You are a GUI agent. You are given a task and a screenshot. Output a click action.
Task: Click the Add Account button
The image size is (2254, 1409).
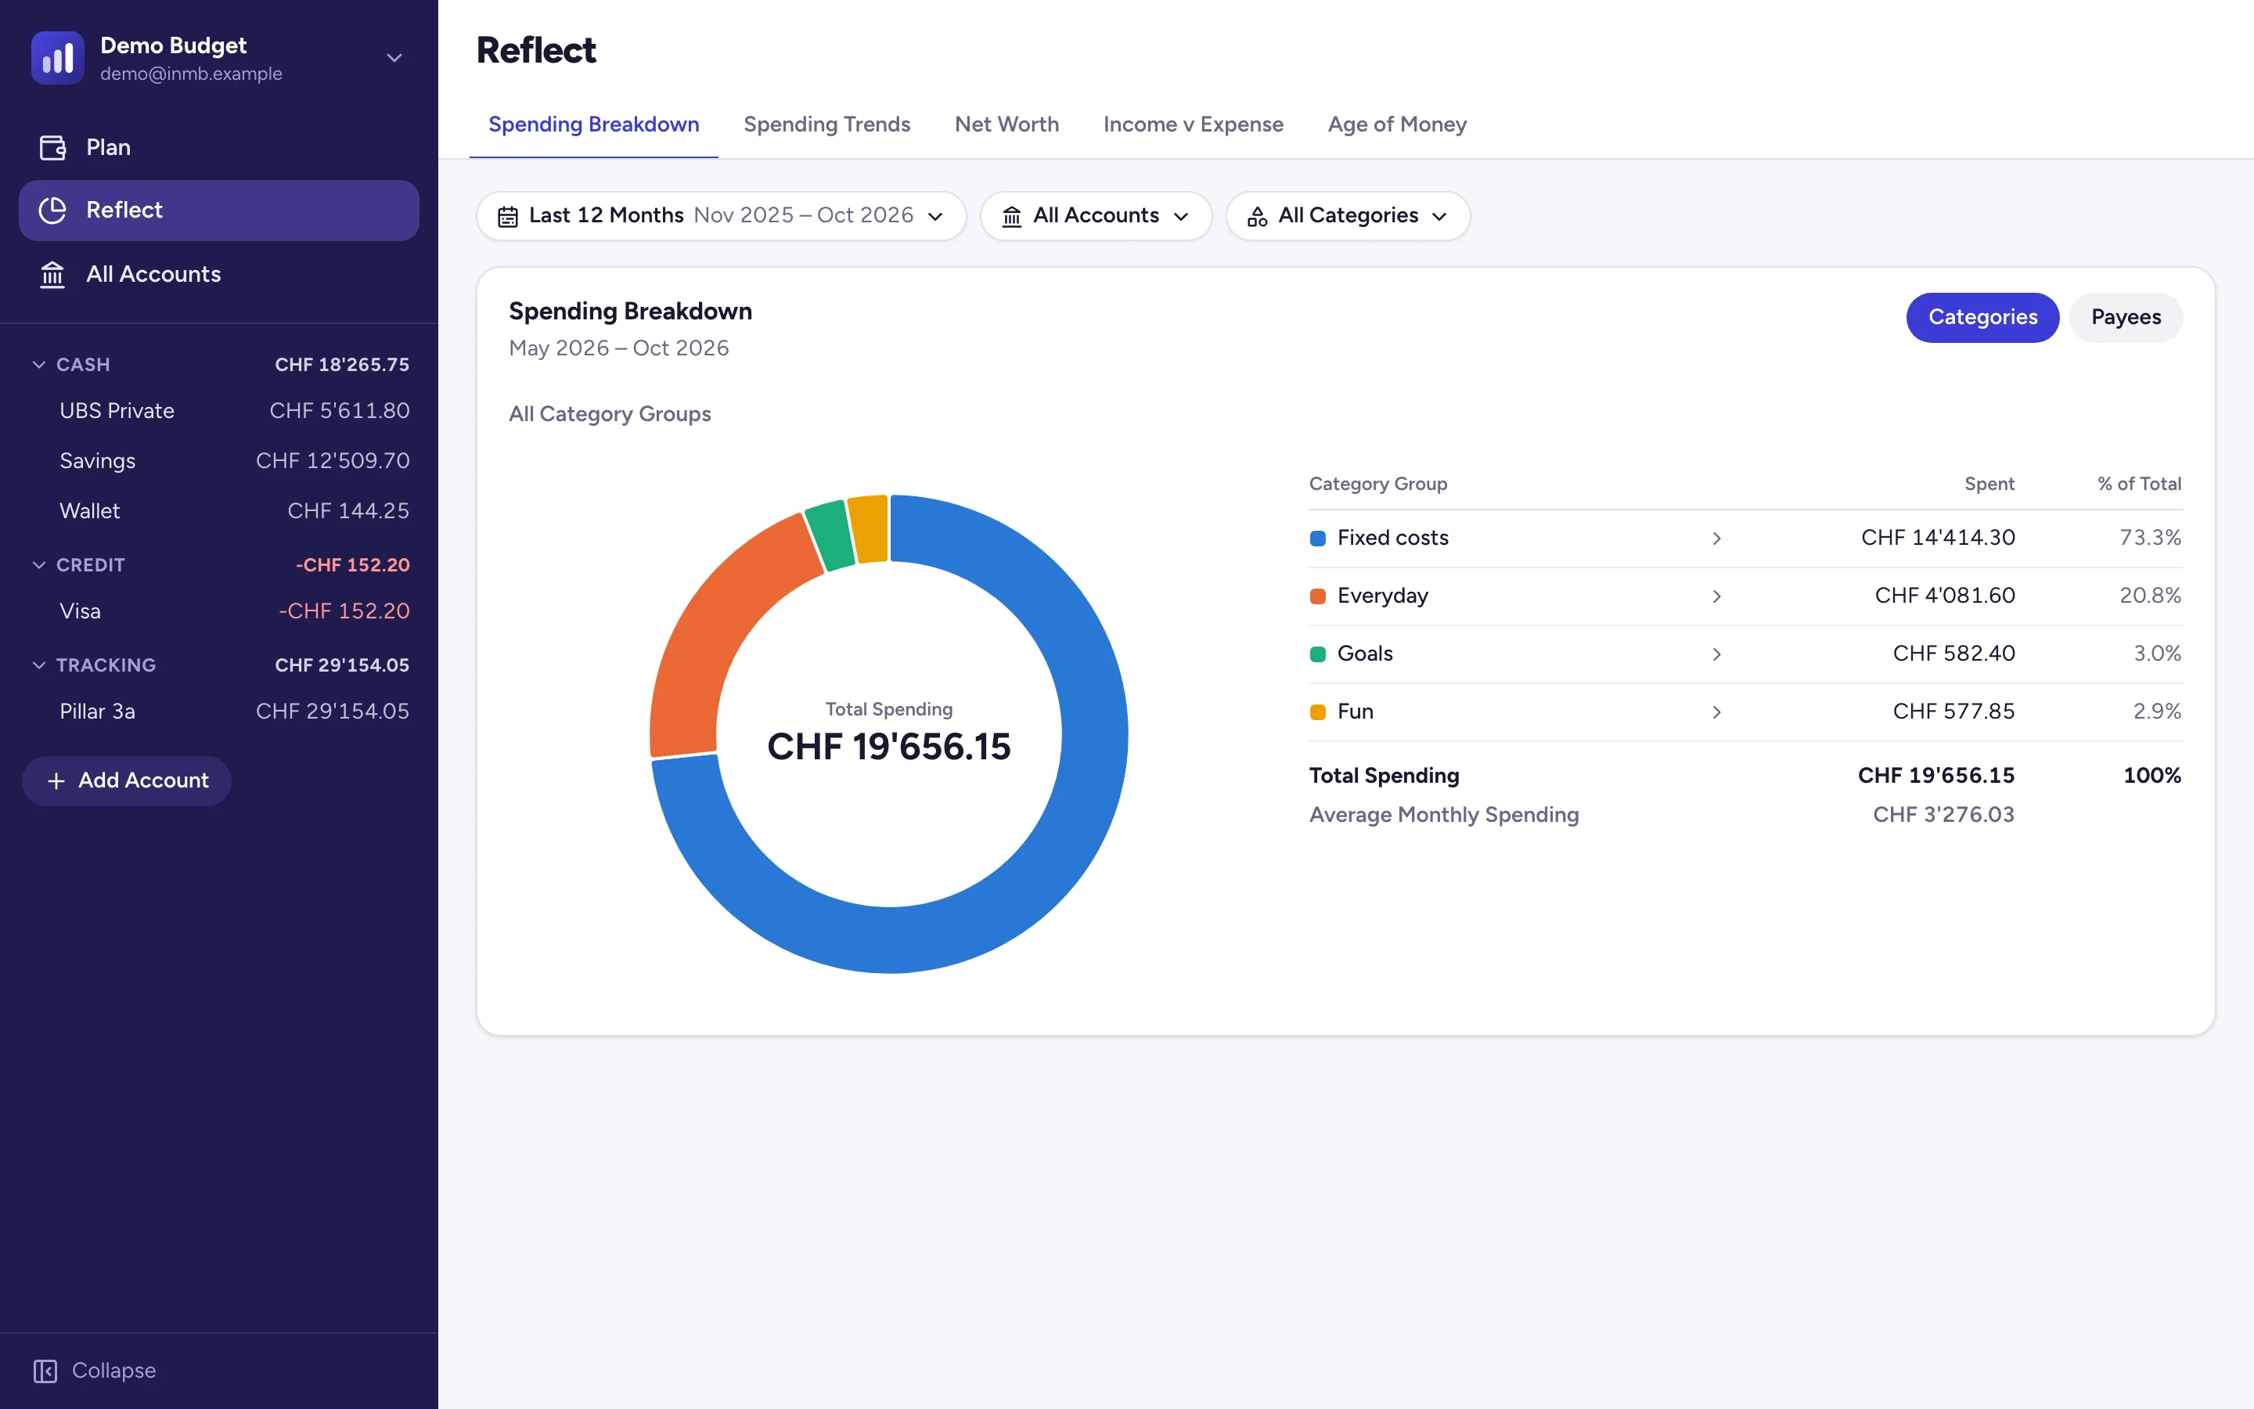tap(127, 781)
